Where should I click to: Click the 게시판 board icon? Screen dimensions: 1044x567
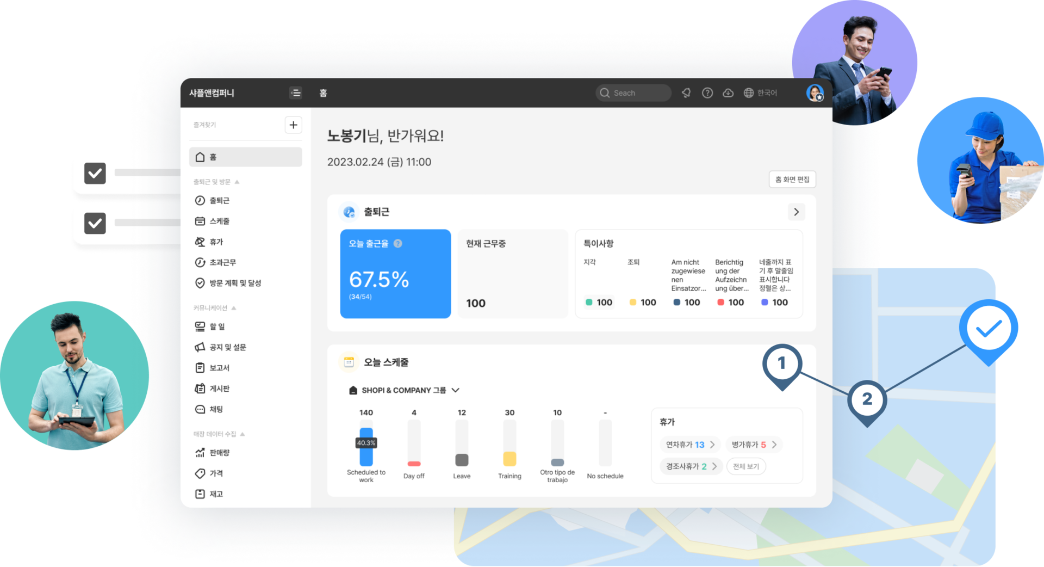tap(200, 389)
